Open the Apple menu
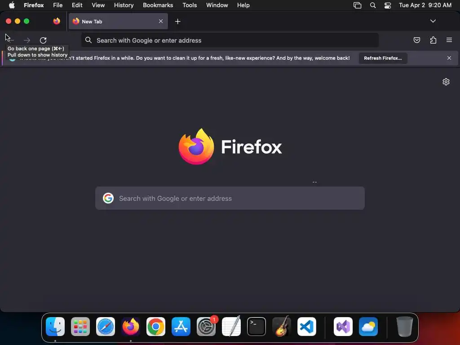 click(12, 5)
